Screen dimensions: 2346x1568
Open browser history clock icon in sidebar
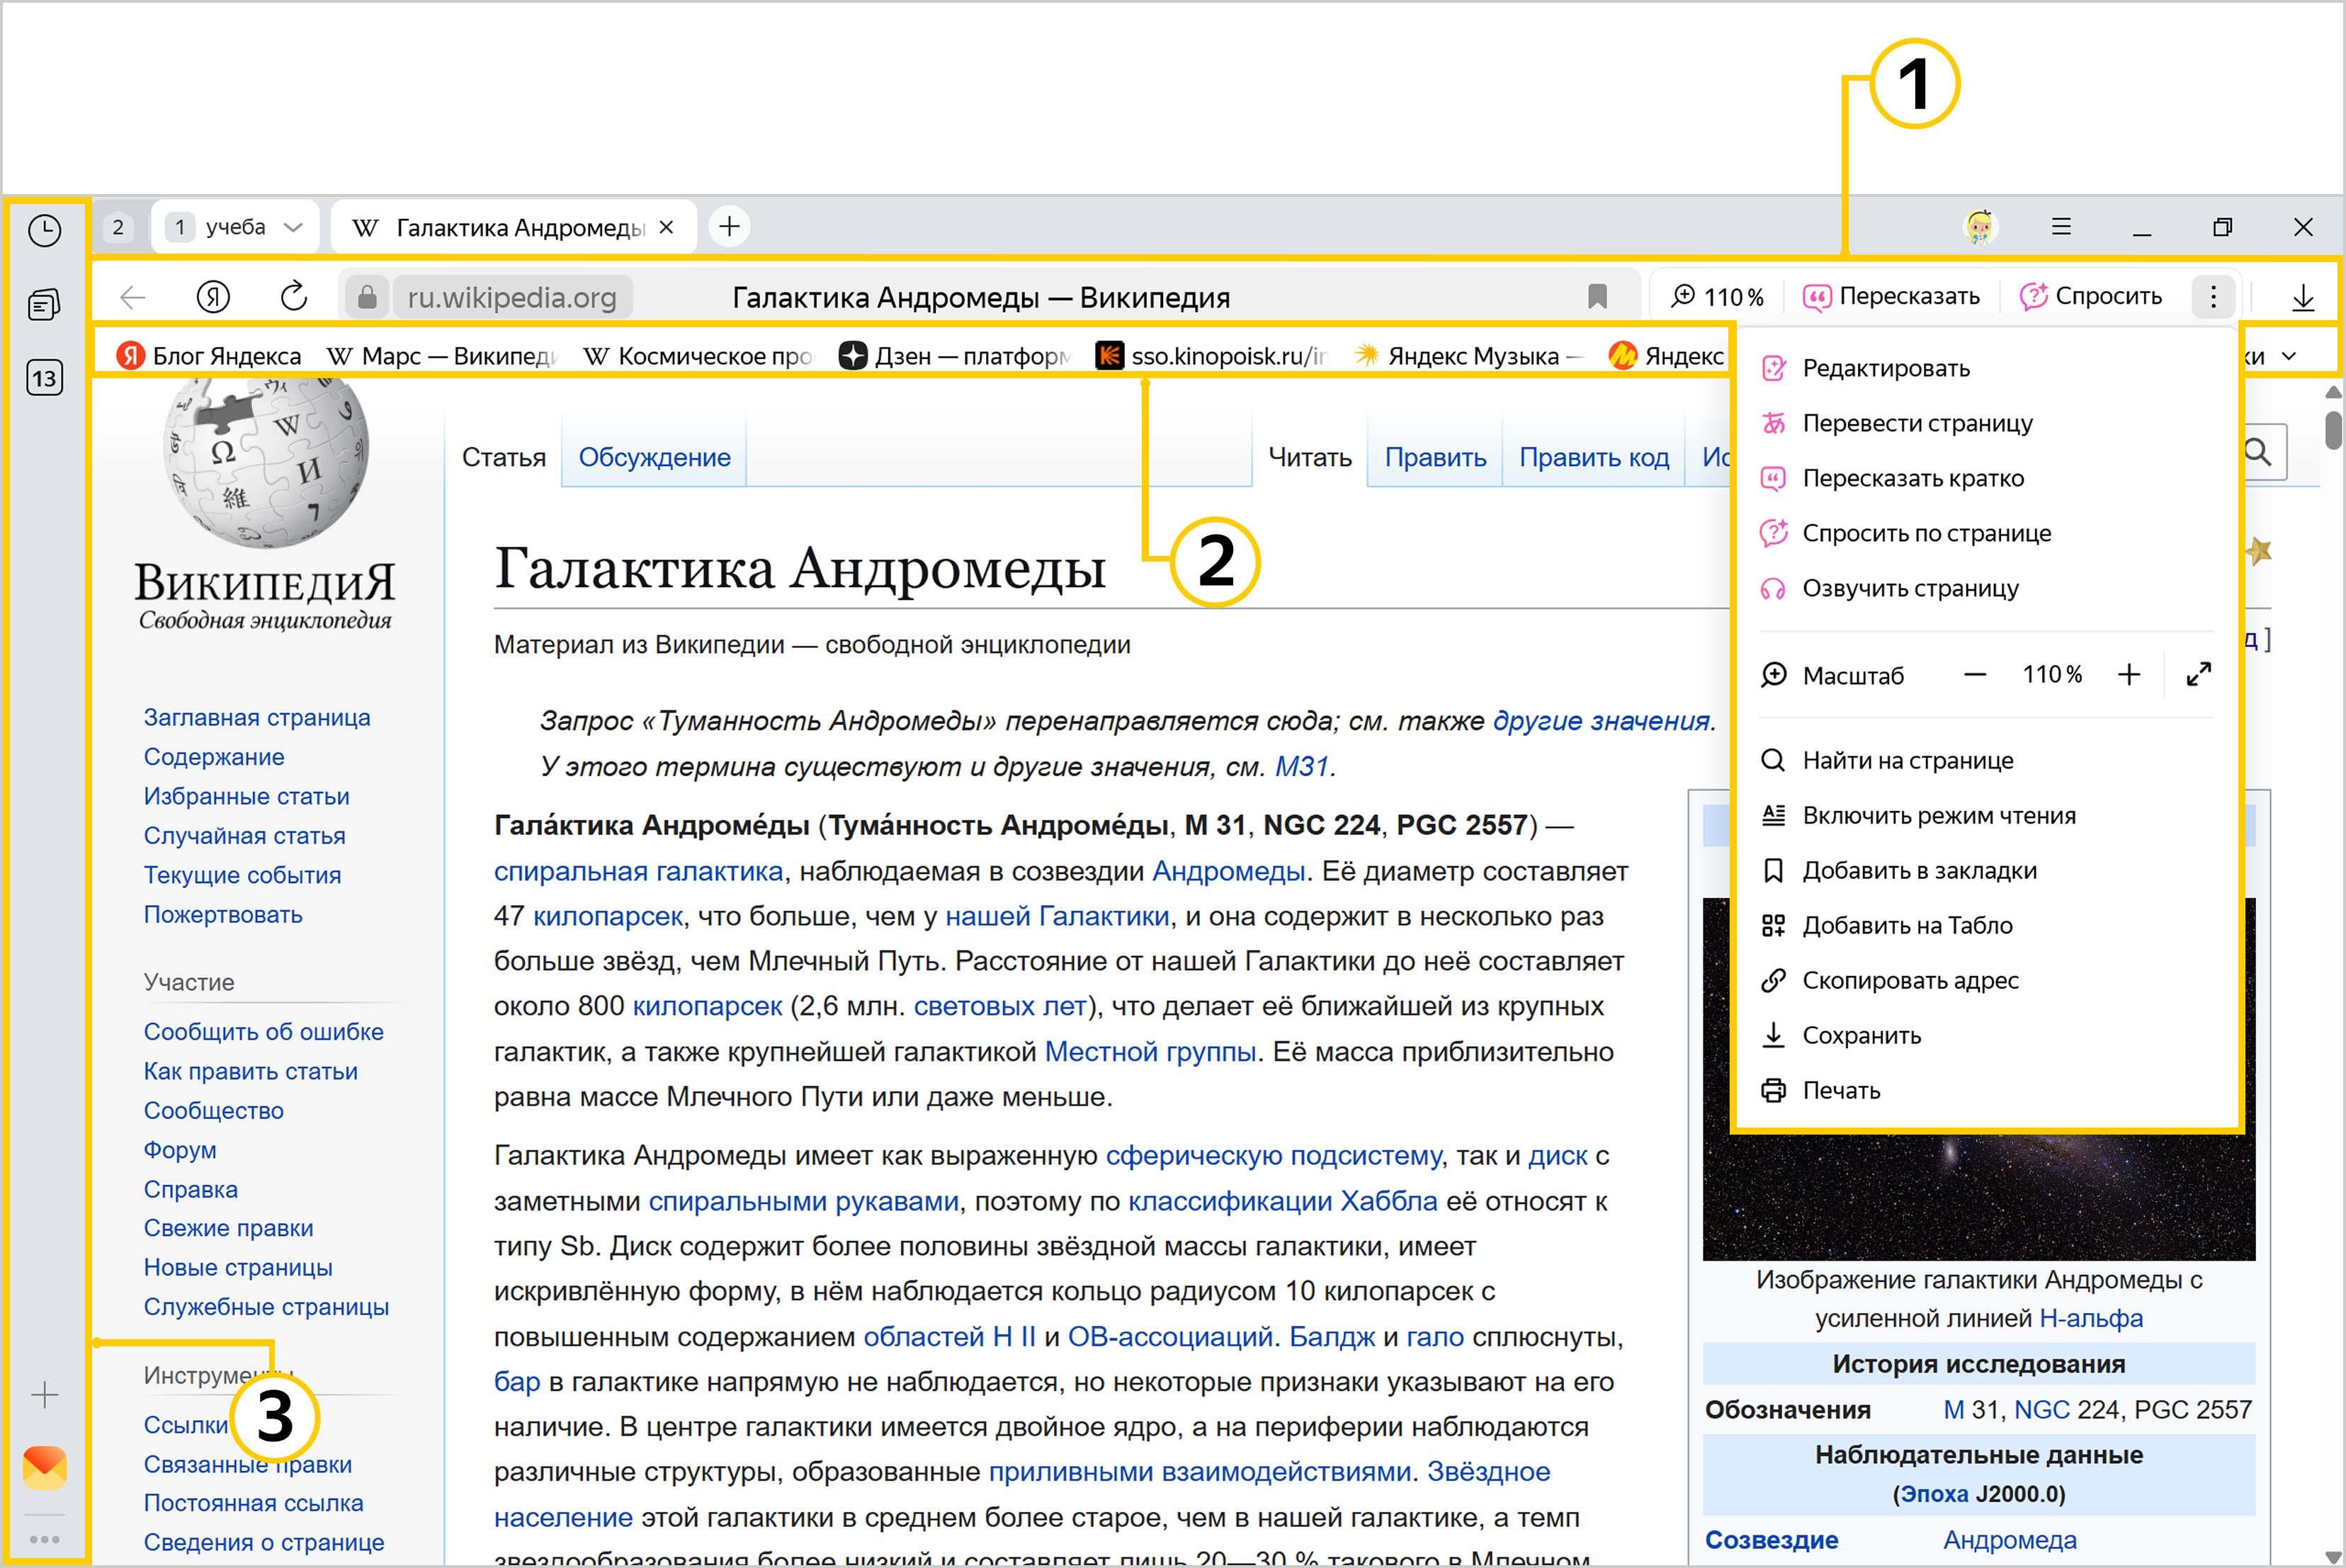click(x=44, y=231)
